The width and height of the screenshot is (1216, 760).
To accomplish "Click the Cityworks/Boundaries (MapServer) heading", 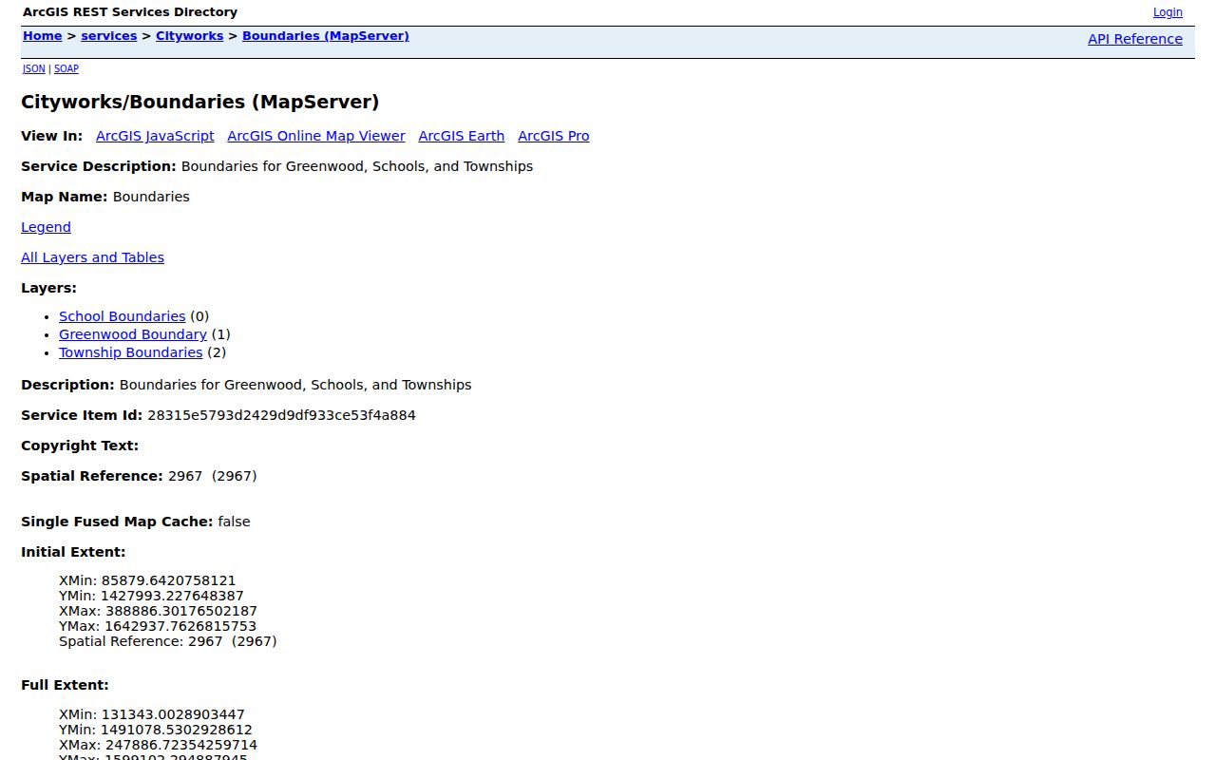I will pyautogui.click(x=200, y=102).
